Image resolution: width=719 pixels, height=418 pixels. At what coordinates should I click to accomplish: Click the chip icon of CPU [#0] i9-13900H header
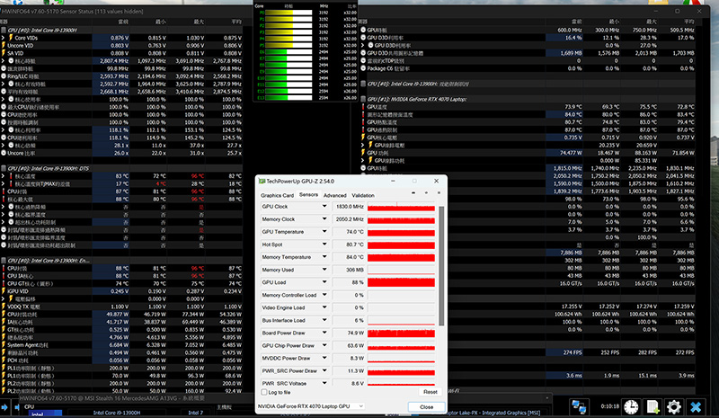[4, 31]
